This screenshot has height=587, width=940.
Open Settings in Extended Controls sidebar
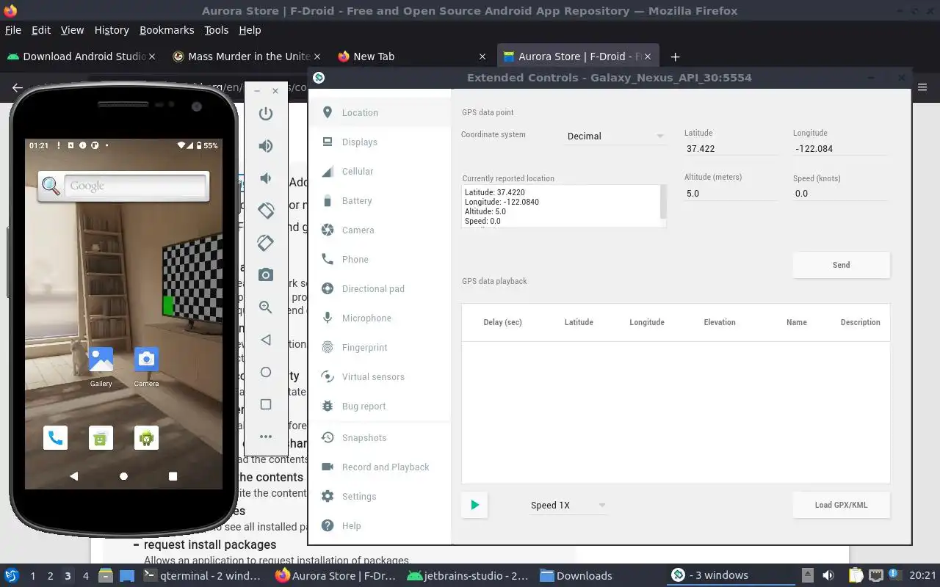click(x=379, y=496)
